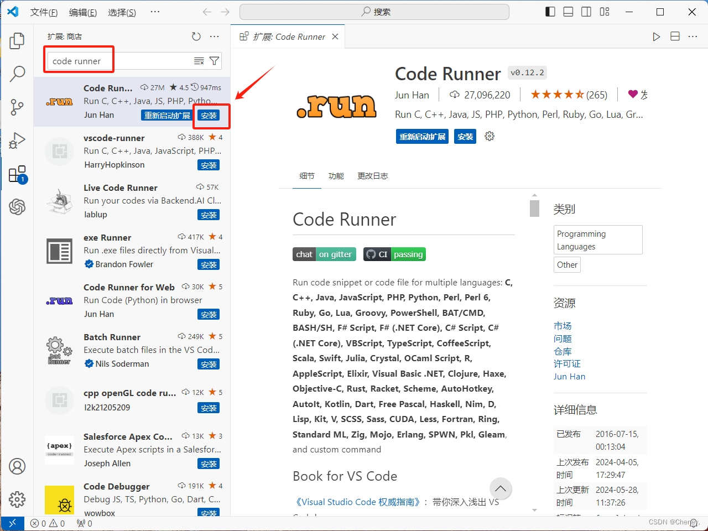The height and width of the screenshot is (531, 708).
Task: Click the star rating (265) in header
Action: tap(569, 95)
